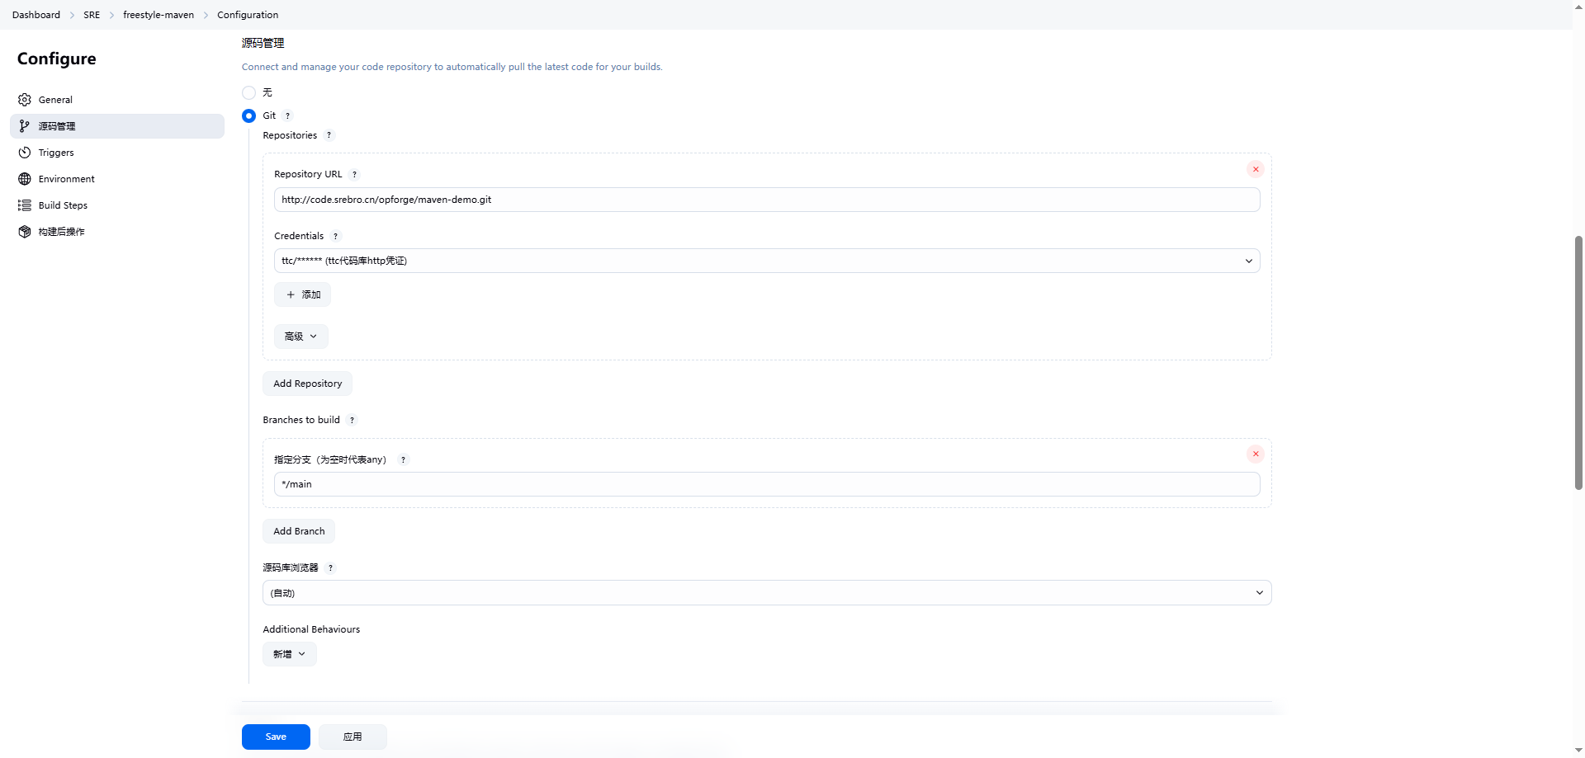Open the Credentials dropdown
Viewport: 1585px width, 758px height.
click(767, 261)
